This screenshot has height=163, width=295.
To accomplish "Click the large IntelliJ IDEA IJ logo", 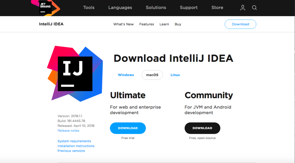I will (x=75, y=73).
